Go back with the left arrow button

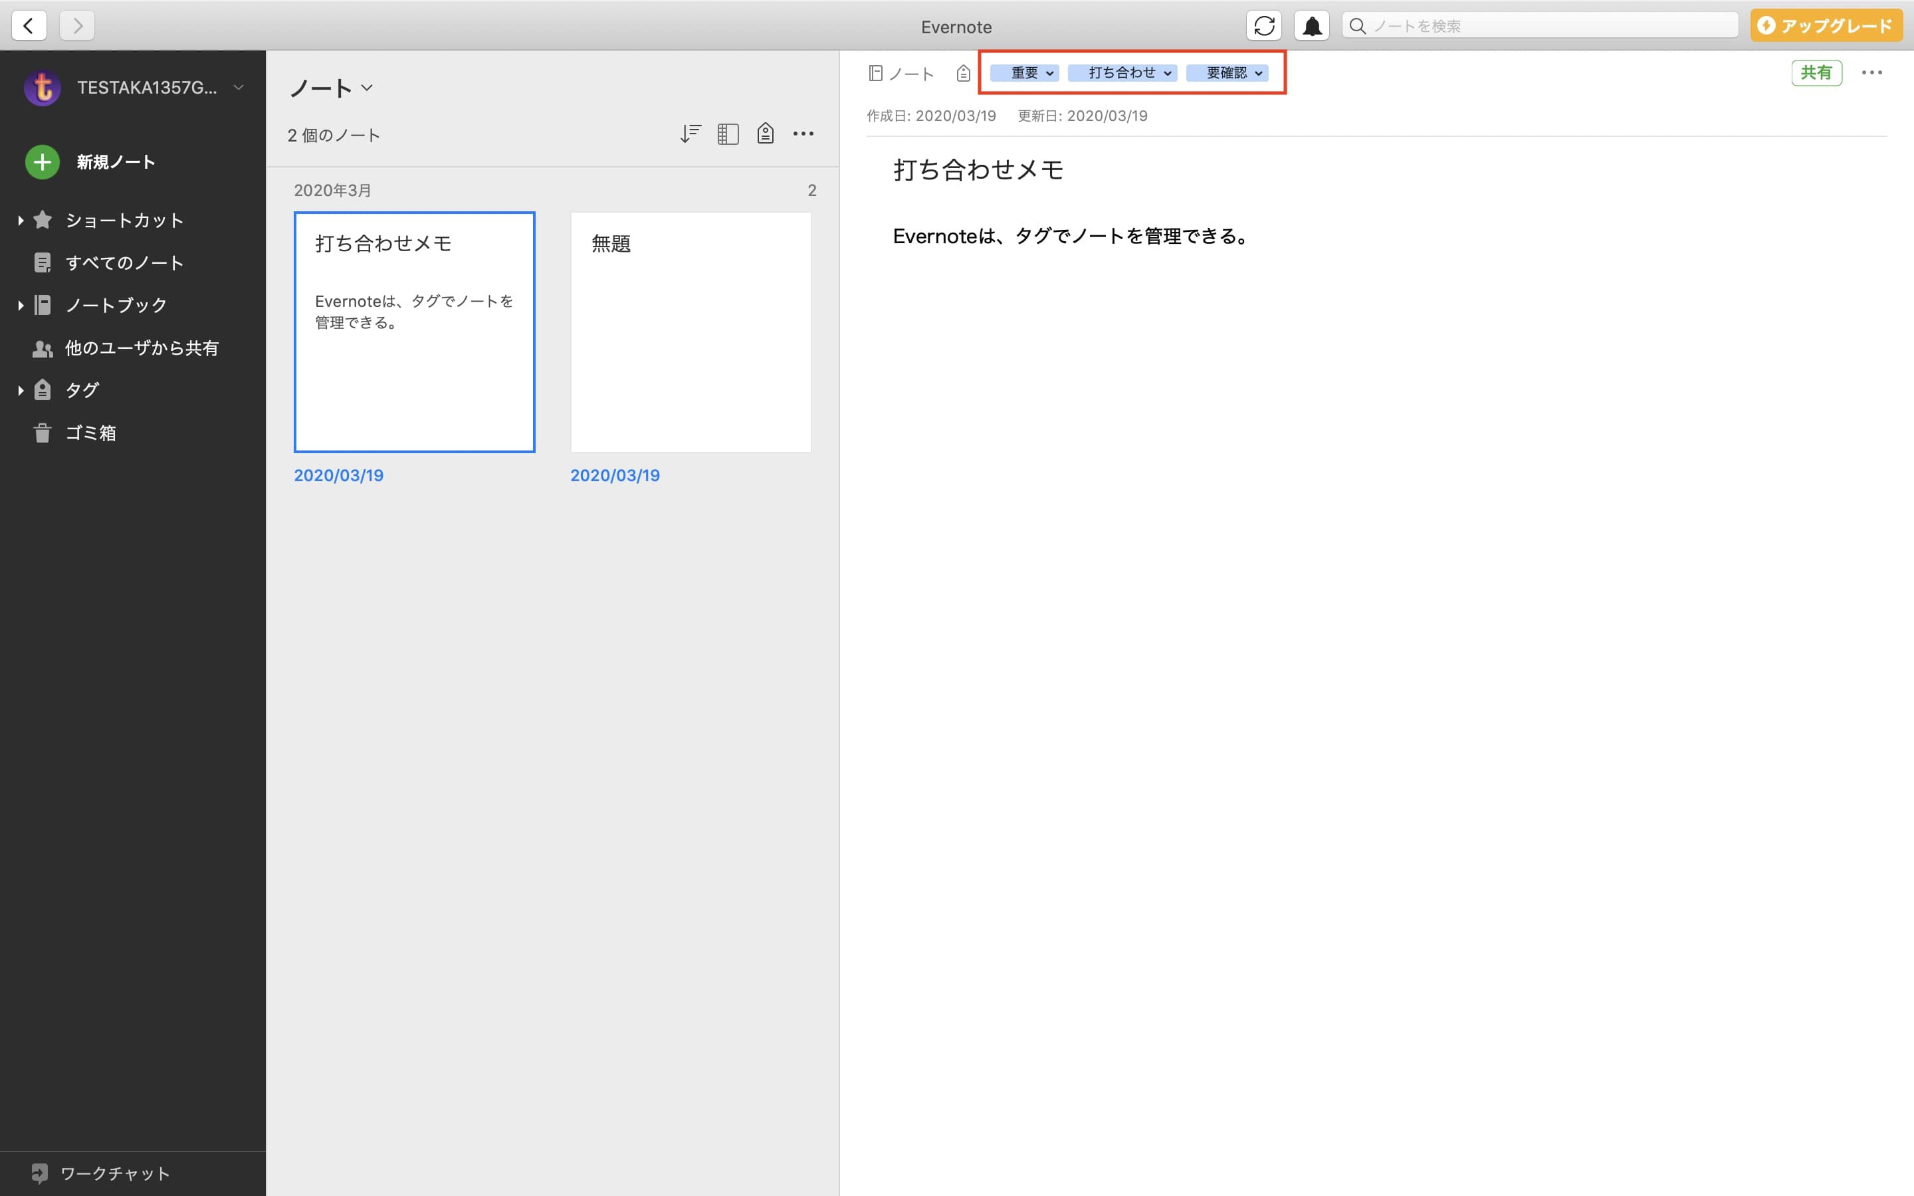29,25
